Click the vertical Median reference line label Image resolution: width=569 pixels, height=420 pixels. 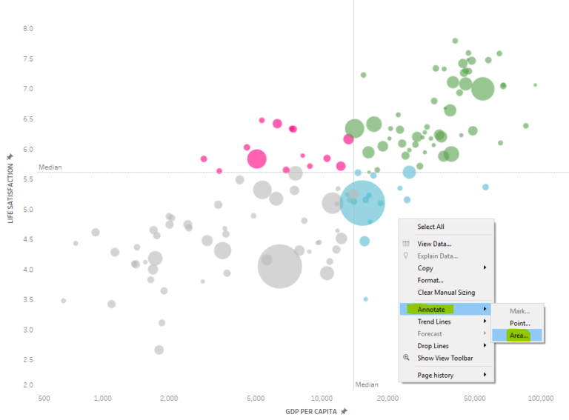(367, 384)
